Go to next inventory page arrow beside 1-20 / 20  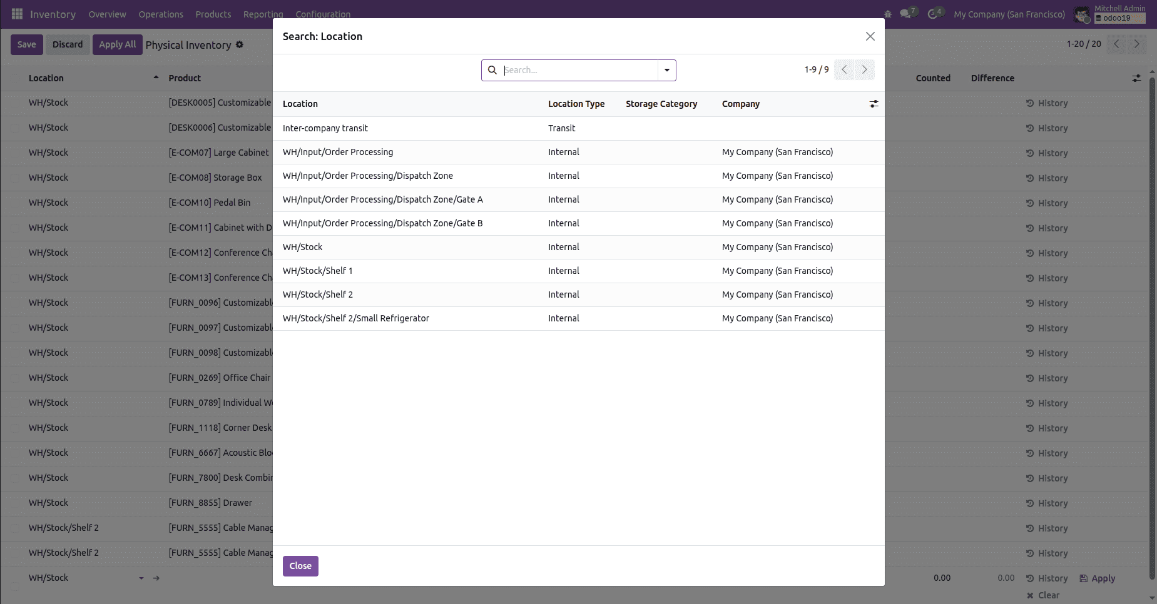pyautogui.click(x=1136, y=44)
